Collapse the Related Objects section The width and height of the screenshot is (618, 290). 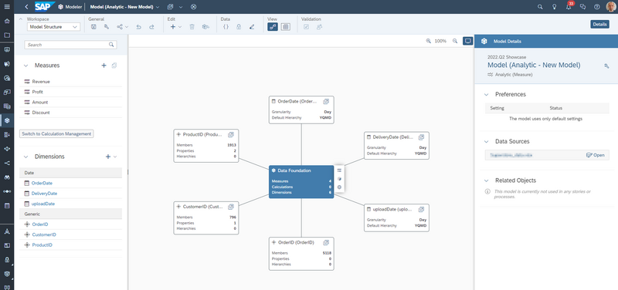point(487,180)
